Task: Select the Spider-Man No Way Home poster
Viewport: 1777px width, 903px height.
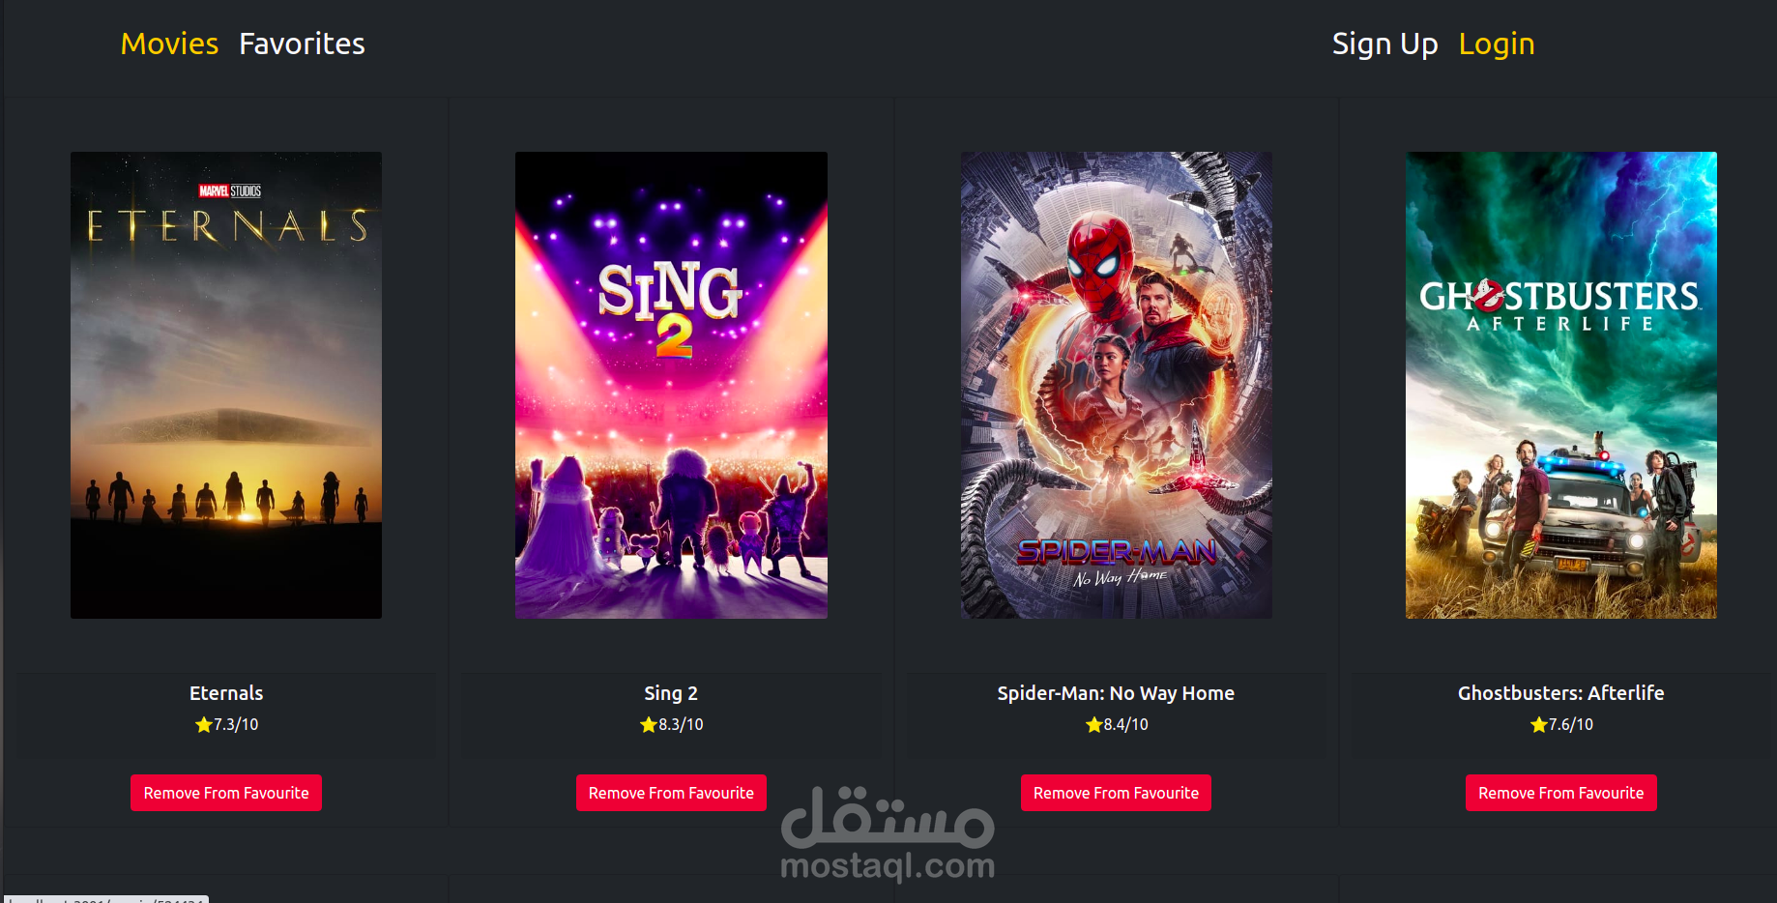Action: coord(1116,385)
